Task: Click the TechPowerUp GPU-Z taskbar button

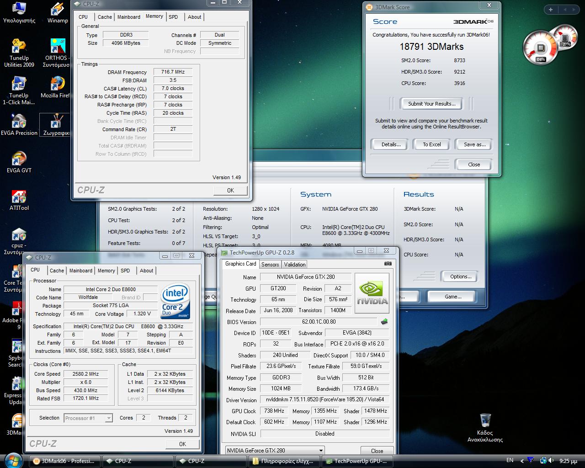Action: pyautogui.click(x=357, y=461)
